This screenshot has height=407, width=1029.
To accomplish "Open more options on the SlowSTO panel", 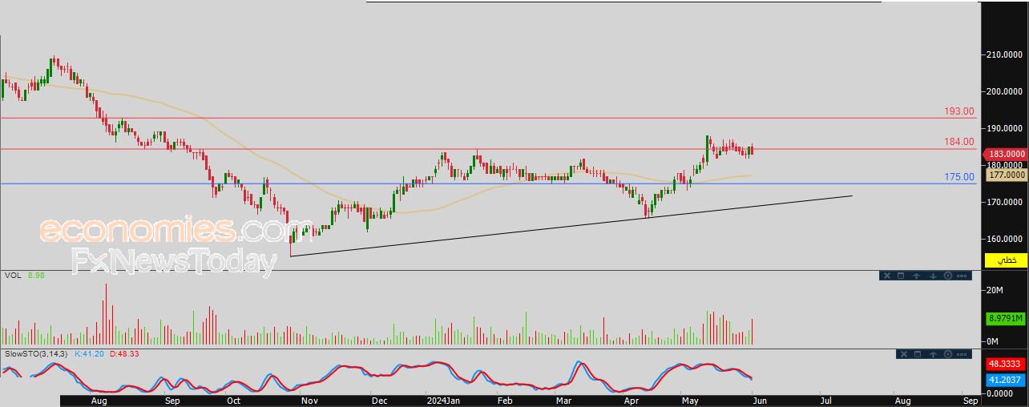I will click(962, 354).
